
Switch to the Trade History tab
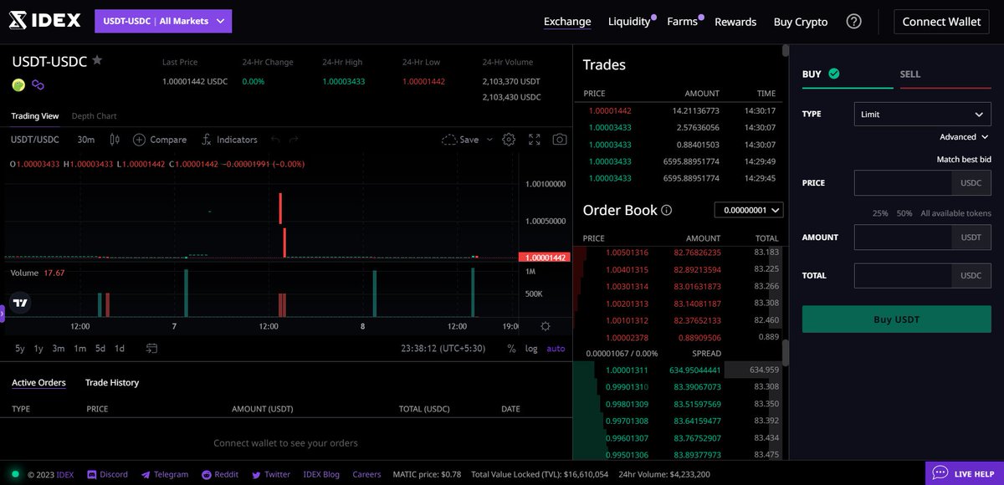pyautogui.click(x=112, y=382)
